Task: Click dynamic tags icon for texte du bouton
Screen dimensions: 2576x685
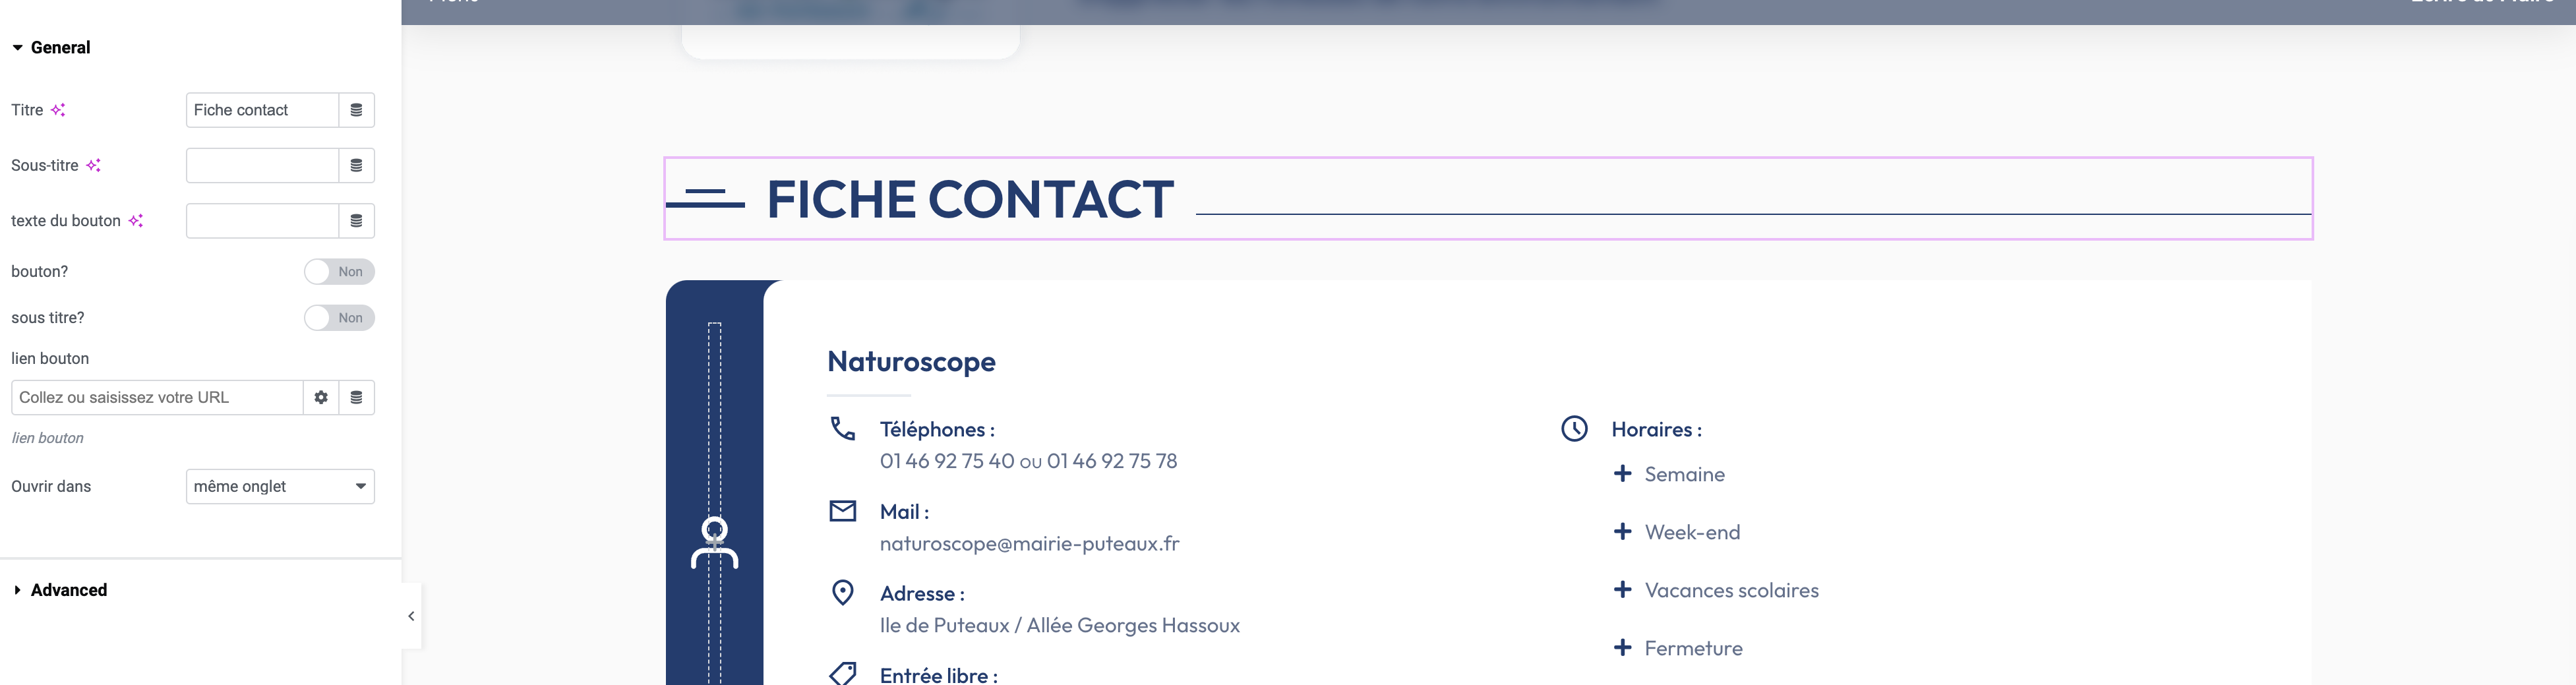Action: pos(356,221)
